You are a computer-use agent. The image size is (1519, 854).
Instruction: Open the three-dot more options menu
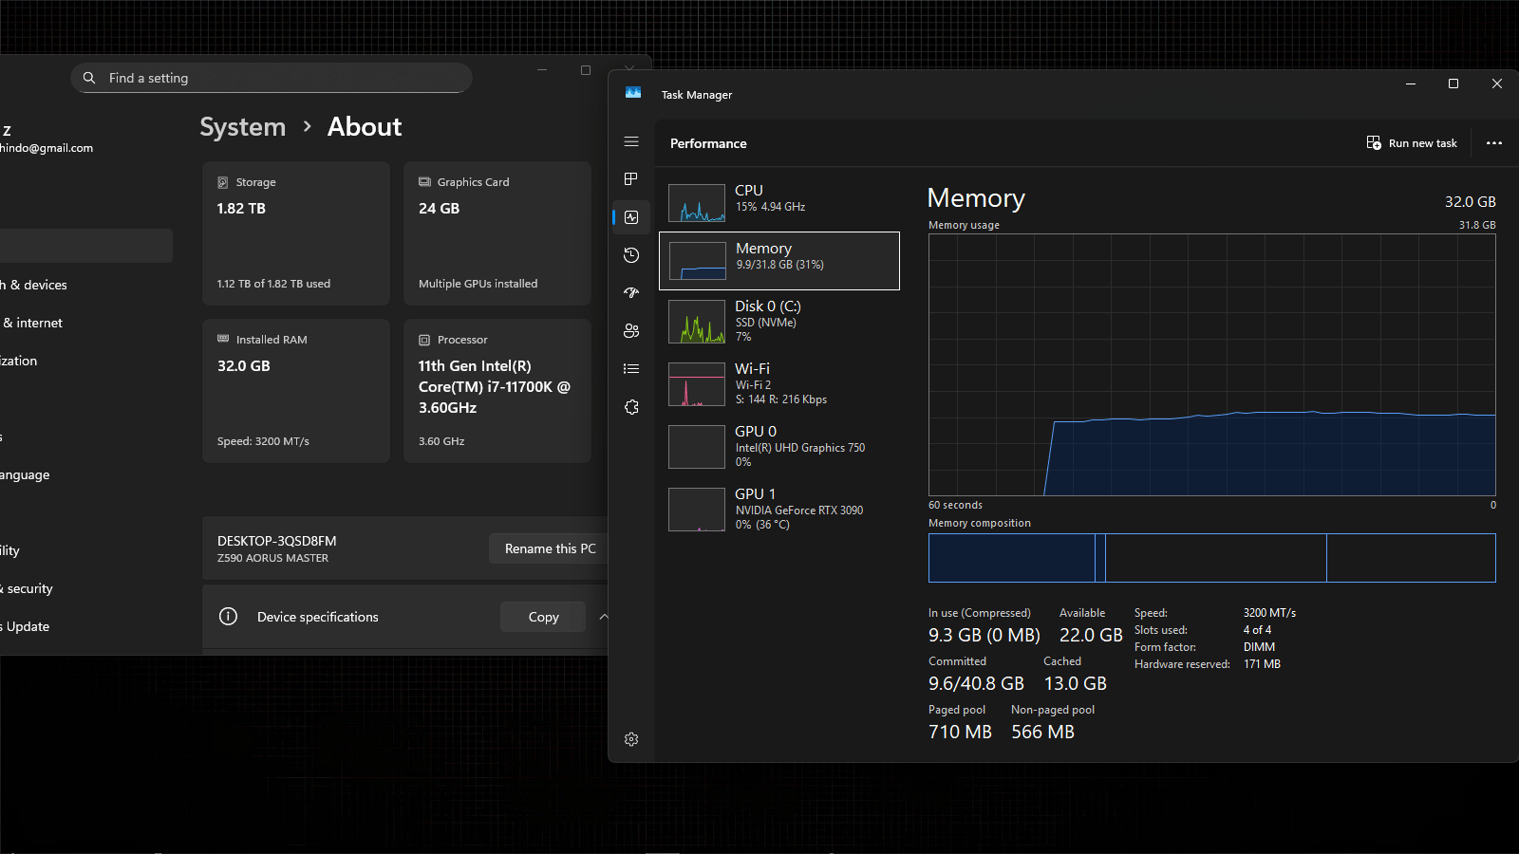pyautogui.click(x=1494, y=143)
